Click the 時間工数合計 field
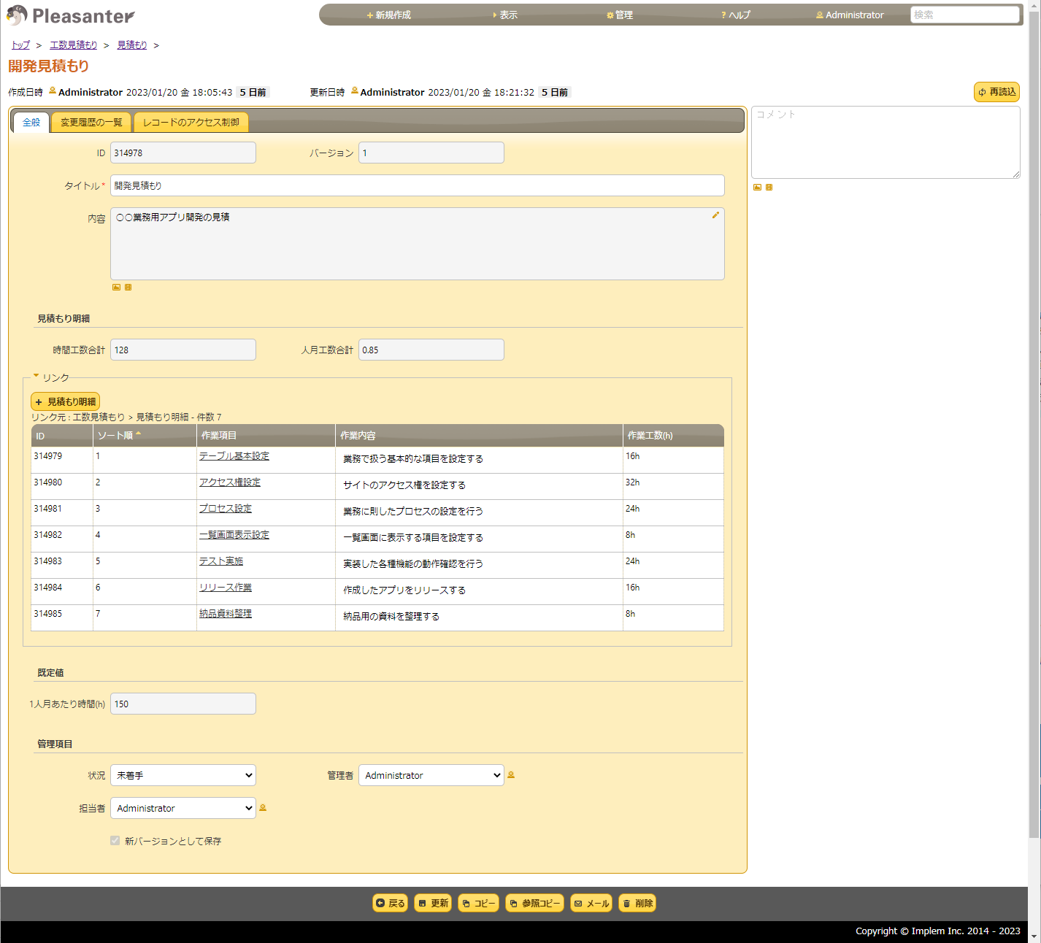Screen dimensions: 1041x943 (x=183, y=350)
